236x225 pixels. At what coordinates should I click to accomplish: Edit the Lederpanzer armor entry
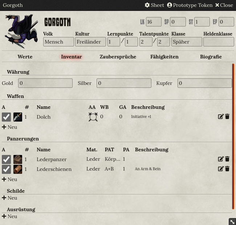(221, 159)
